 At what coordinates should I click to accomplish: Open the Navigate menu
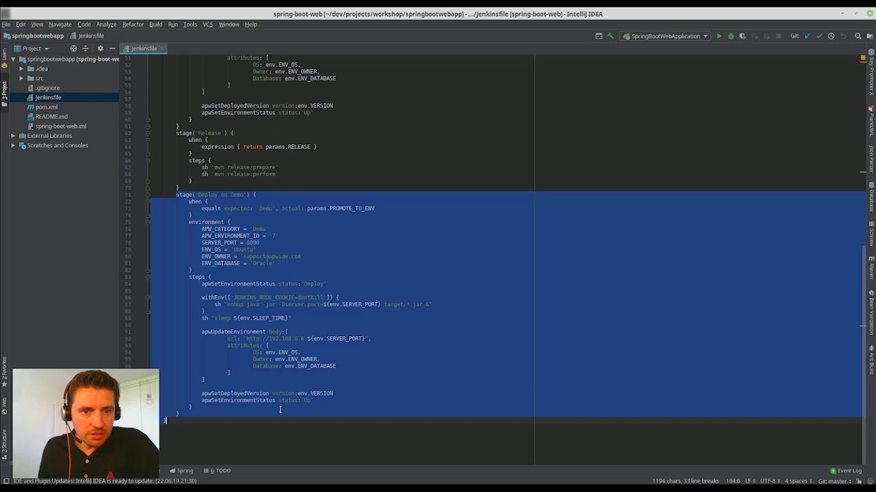[60, 25]
